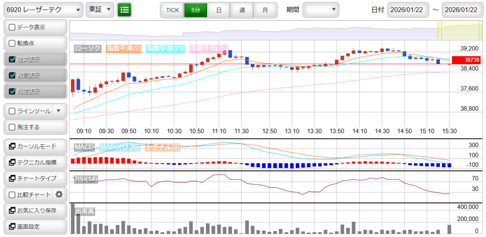The height and width of the screenshot is (237, 486).
Task: Expand the ラインツール arrow button
Action: (x=58, y=111)
